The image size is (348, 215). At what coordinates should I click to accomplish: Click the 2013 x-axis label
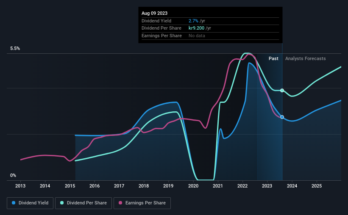point(20,186)
